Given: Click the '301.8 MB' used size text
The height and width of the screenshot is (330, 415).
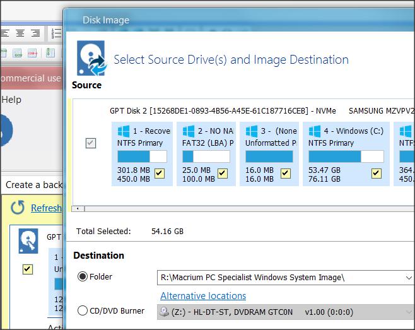Looking at the screenshot, I should coord(134,170).
